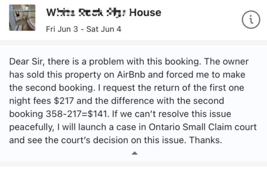267x174 pixels.
Task: Select the Sat Jun 4 check-out date
Action: point(104,29)
